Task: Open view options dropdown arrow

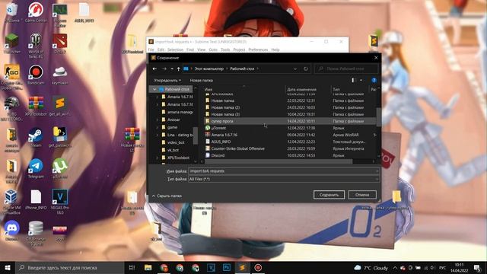Action: coord(361,80)
